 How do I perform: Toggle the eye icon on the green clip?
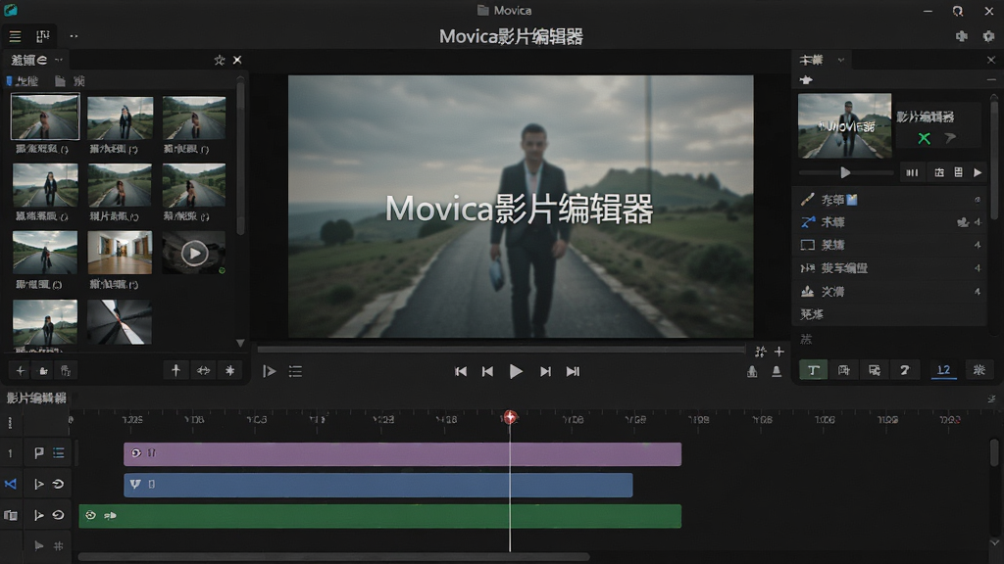(91, 515)
